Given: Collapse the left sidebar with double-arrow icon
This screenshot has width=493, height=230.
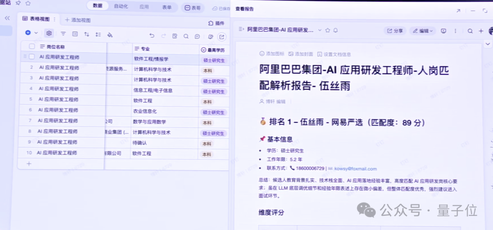Looking at the screenshot, I should 7,18.
